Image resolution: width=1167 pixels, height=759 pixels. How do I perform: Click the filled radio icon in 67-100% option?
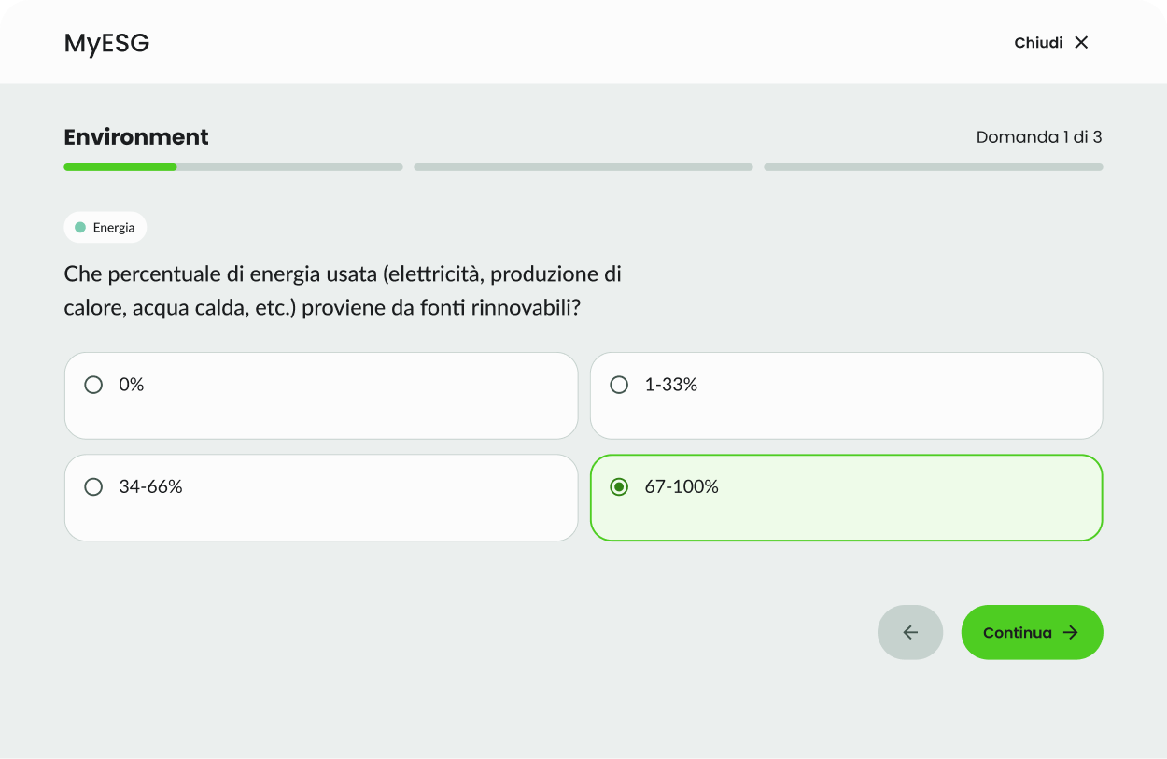[619, 486]
